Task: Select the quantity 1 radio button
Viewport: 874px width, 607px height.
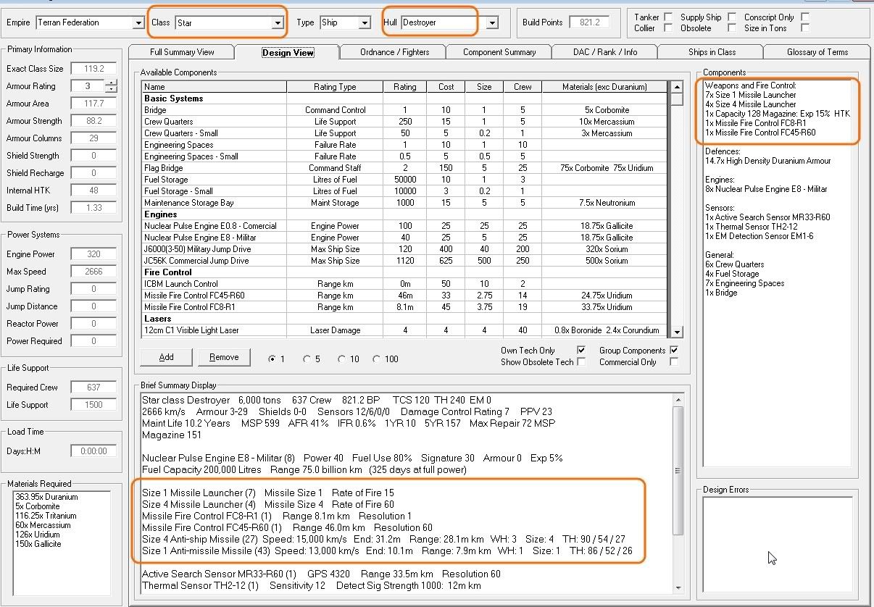Action: [x=272, y=359]
